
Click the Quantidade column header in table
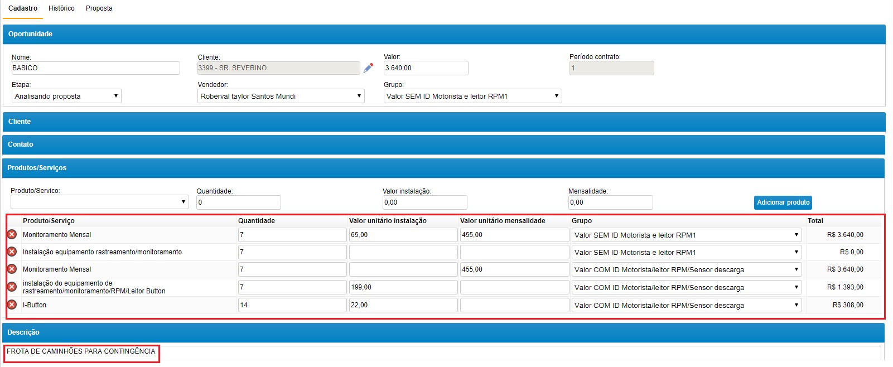coord(257,221)
